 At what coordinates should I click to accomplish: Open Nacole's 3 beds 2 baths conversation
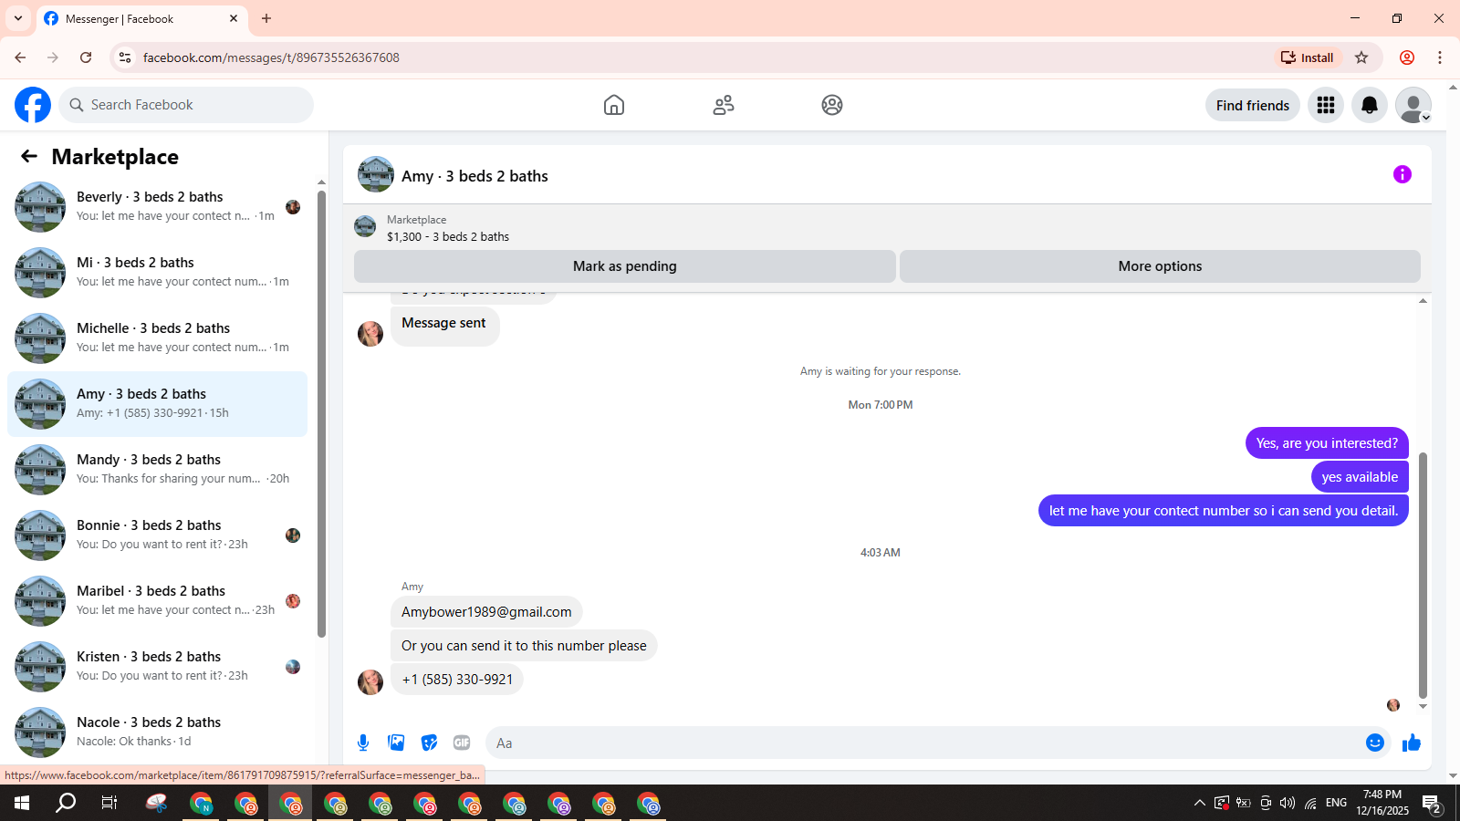tap(157, 733)
